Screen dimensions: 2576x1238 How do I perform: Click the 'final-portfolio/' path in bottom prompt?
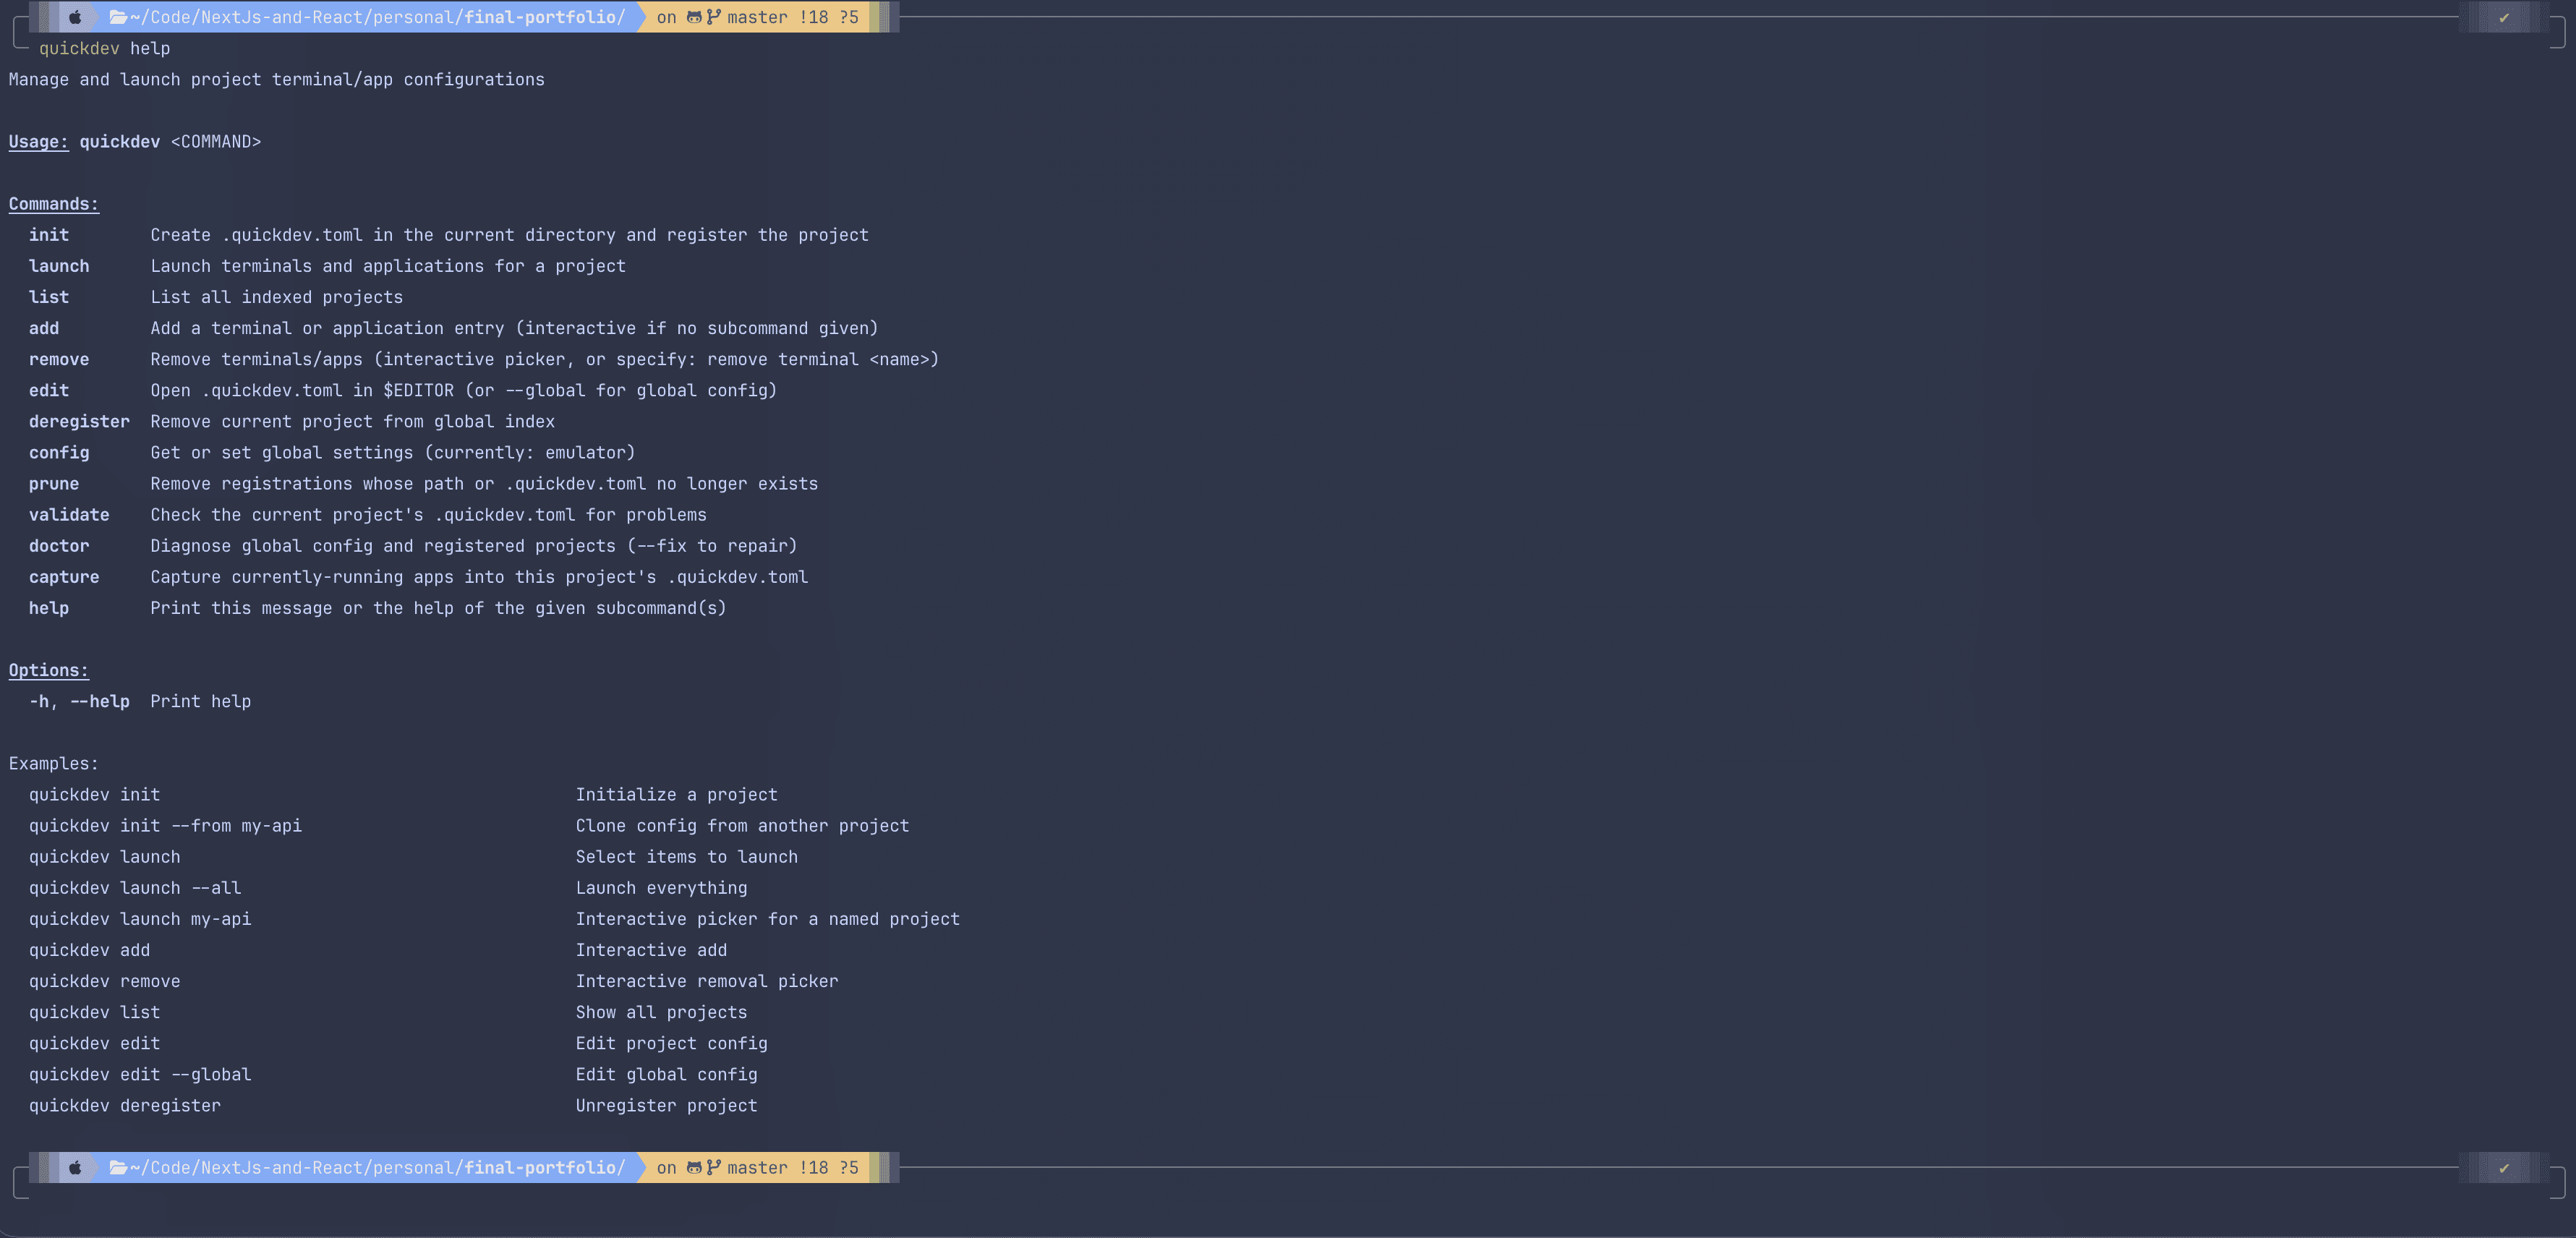tap(545, 1167)
